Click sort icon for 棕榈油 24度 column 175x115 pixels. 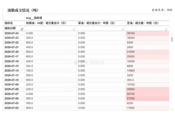tap(74, 29)
